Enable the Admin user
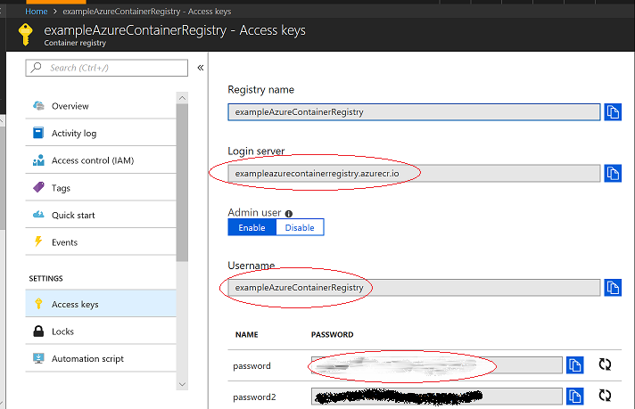 252,227
